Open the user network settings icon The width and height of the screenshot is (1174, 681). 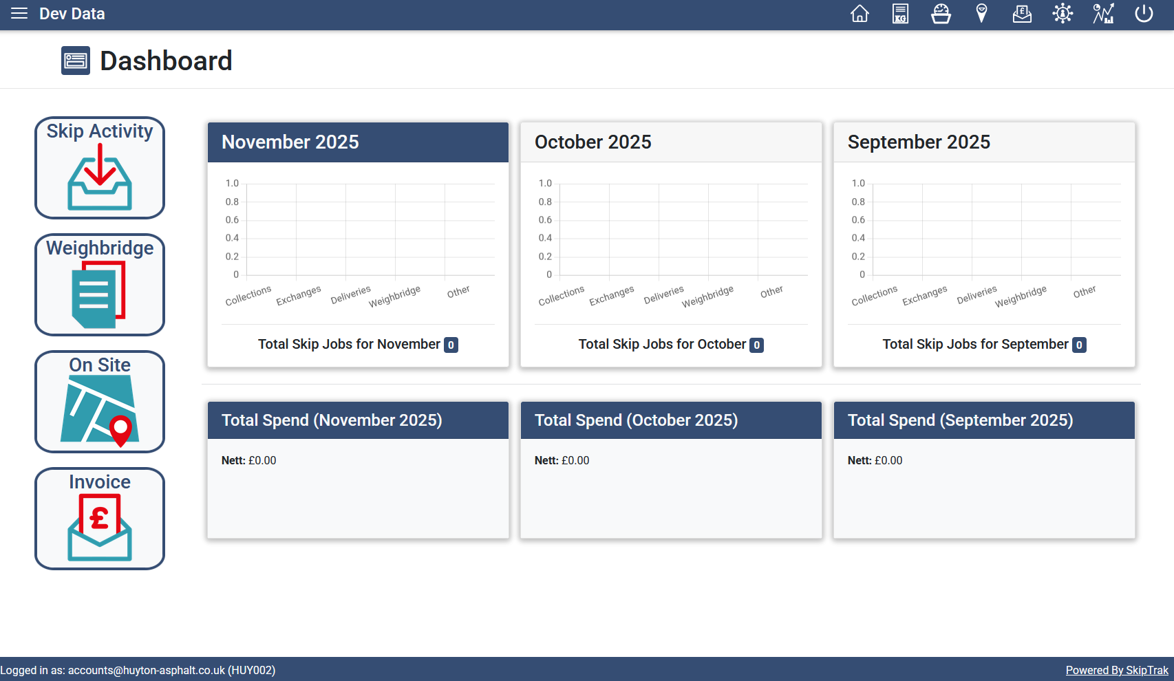click(x=1063, y=14)
